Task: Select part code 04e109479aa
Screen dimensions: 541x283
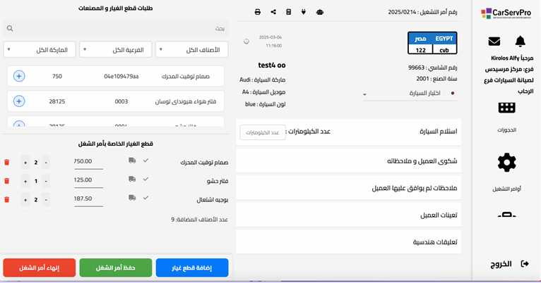Action: click(x=121, y=76)
